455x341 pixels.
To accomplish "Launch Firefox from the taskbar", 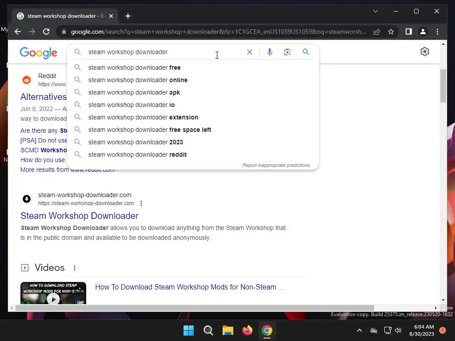I will tap(247, 330).
